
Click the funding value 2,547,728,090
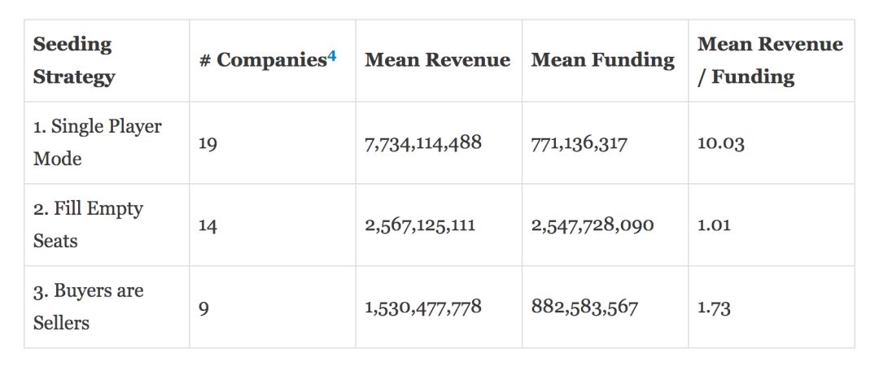pyautogui.click(x=593, y=225)
